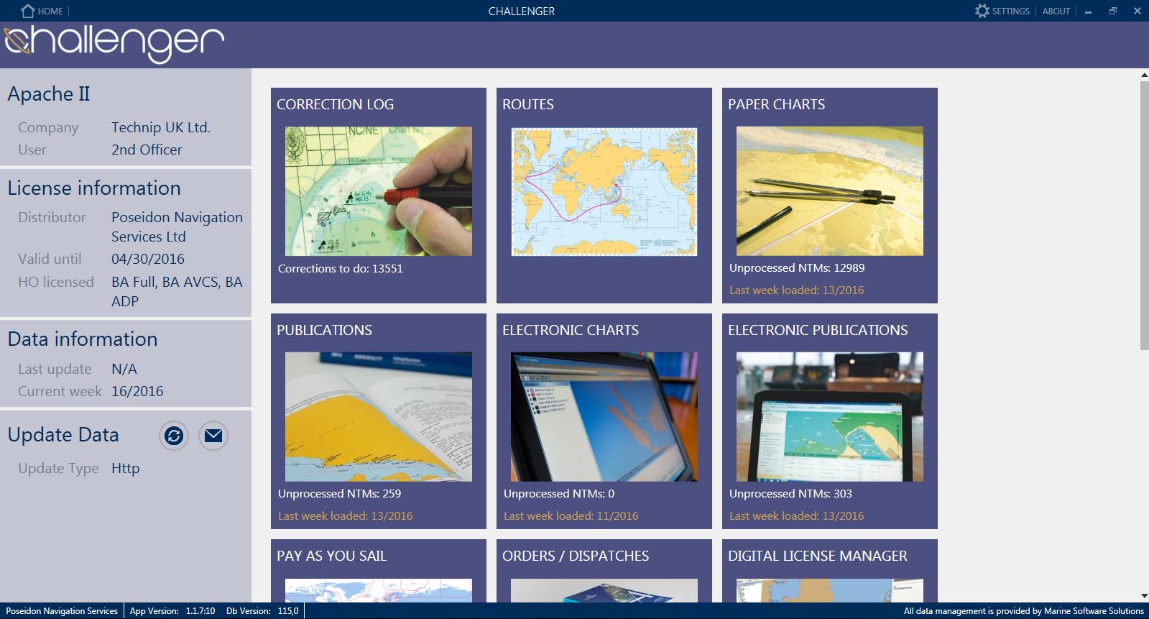This screenshot has width=1149, height=619.
Task: Click 'BA Full, BA AVCS, BA ADP' text
Action: [x=177, y=291]
